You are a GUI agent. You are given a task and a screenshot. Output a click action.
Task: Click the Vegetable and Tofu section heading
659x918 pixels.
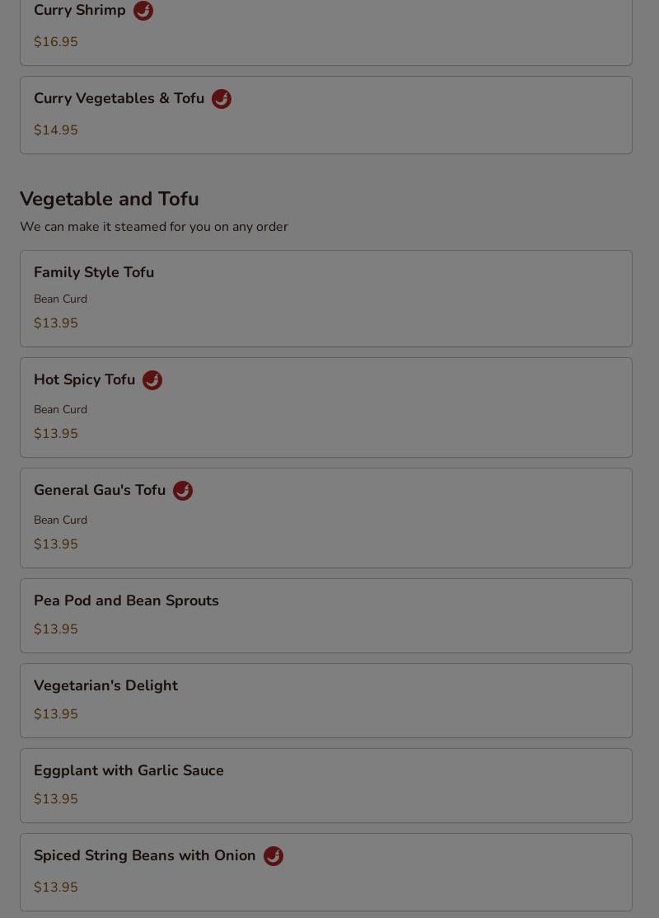tap(110, 199)
